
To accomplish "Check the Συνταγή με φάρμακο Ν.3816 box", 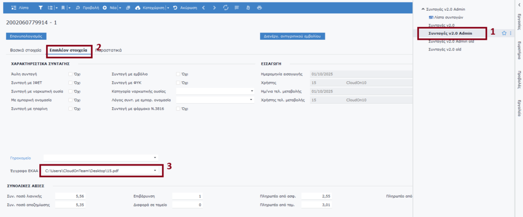I will (178, 109).
